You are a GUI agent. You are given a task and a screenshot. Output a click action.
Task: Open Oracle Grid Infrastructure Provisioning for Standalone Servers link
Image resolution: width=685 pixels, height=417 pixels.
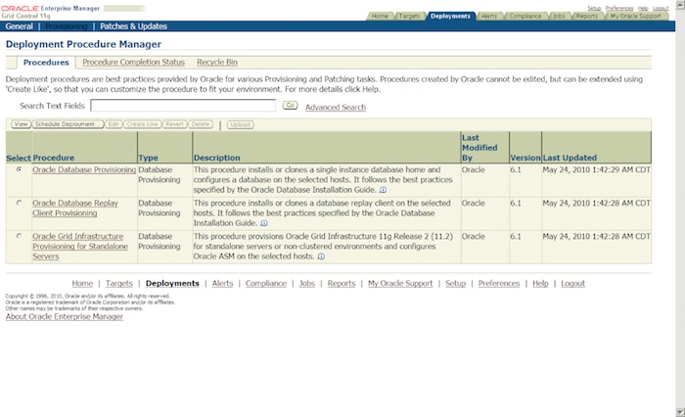[80, 247]
